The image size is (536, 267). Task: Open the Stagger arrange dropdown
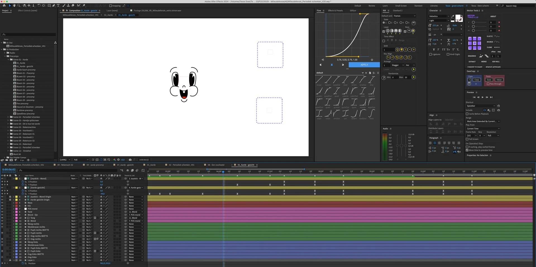(398, 65)
